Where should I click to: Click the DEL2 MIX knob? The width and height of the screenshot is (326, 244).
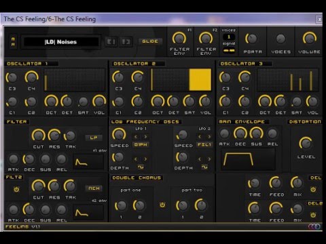(x=297, y=209)
